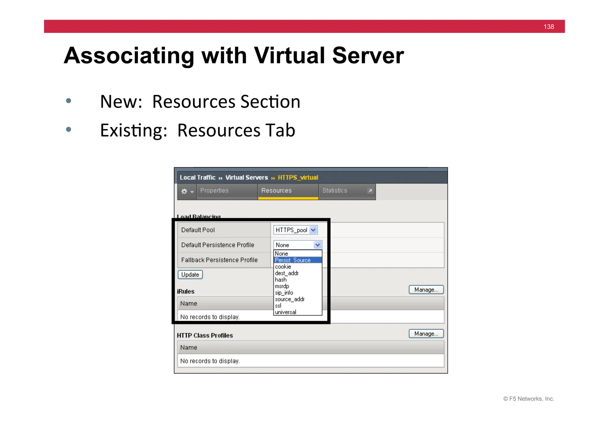Click Virtual Servers breadcrumb link

[x=247, y=177]
